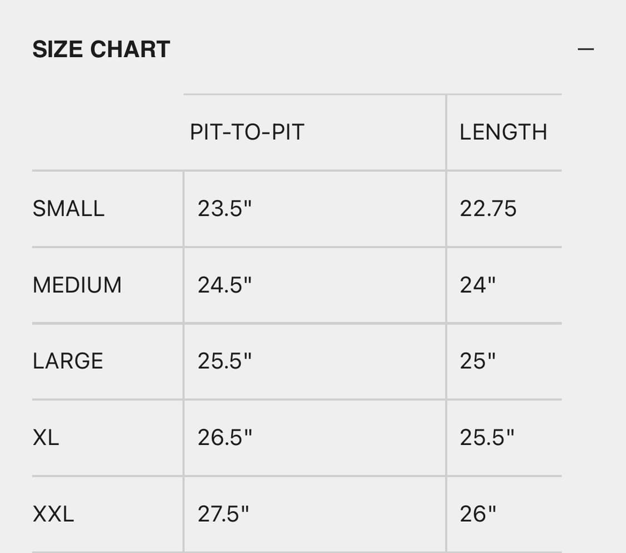This screenshot has height=553, width=626.
Task: Select the PIT-TO-PIT column header
Action: point(247,132)
